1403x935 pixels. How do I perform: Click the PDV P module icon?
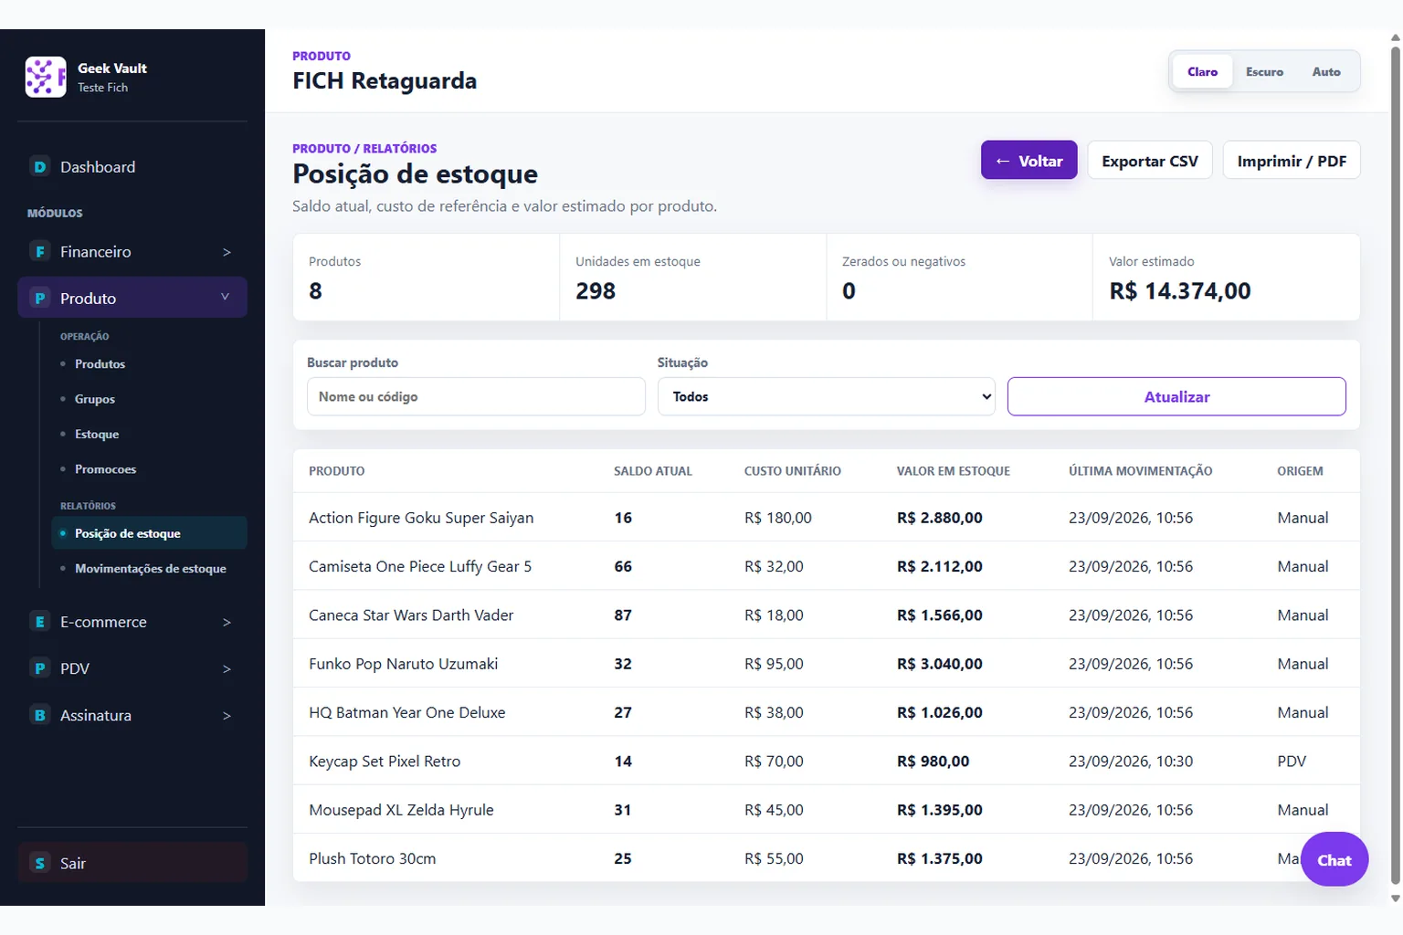click(x=39, y=668)
